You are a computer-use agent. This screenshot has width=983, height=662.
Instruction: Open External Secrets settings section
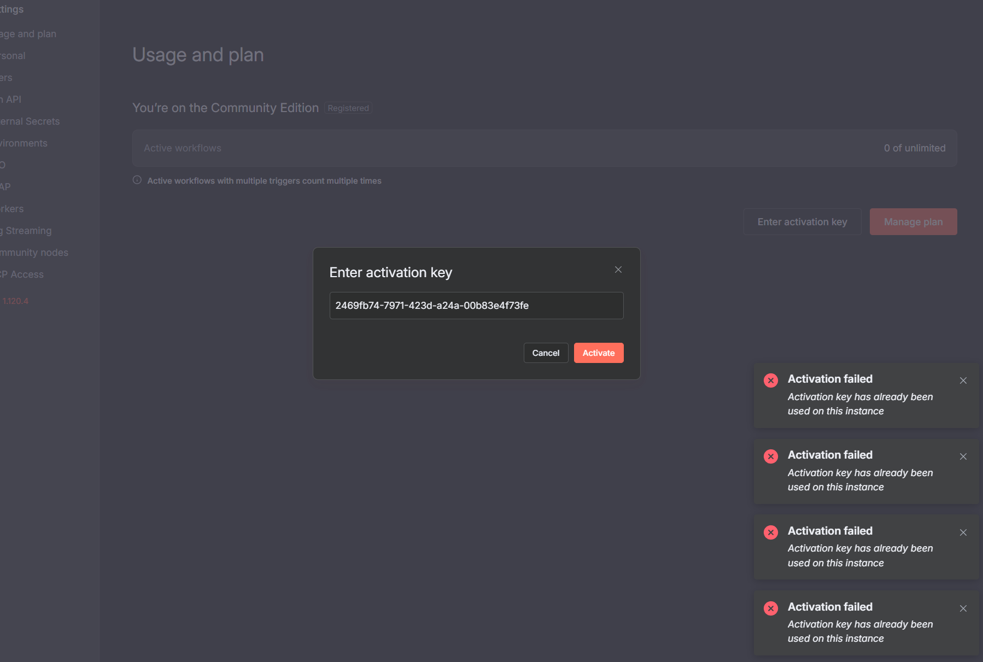[30, 121]
